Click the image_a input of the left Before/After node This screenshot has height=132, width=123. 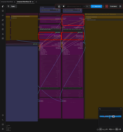(x=40, y=100)
